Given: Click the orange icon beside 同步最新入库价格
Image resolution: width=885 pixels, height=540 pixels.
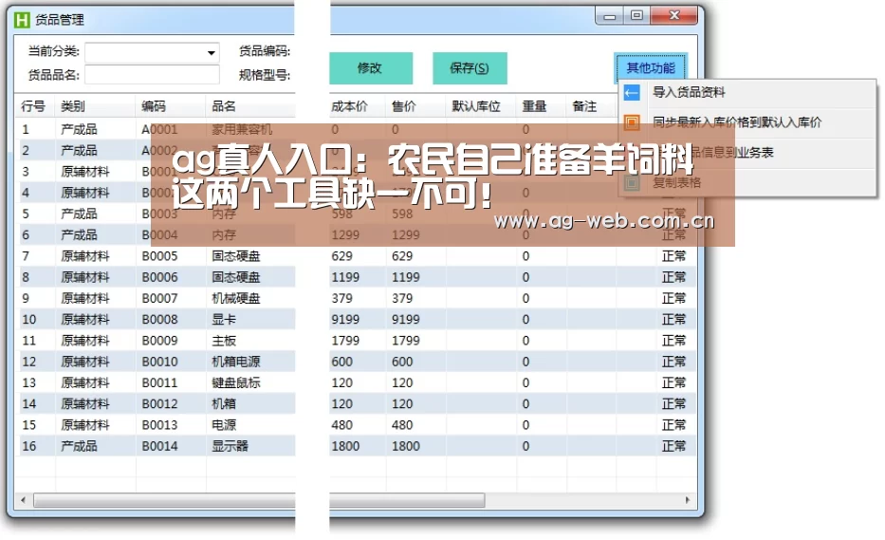Looking at the screenshot, I should coord(632,122).
